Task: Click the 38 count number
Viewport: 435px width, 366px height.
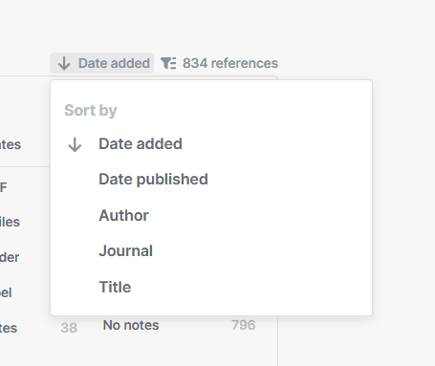Action: (69, 328)
